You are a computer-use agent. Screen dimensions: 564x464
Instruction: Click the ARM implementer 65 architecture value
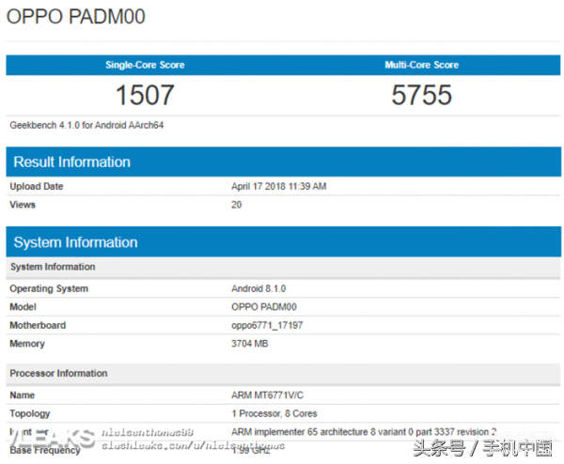click(x=364, y=432)
